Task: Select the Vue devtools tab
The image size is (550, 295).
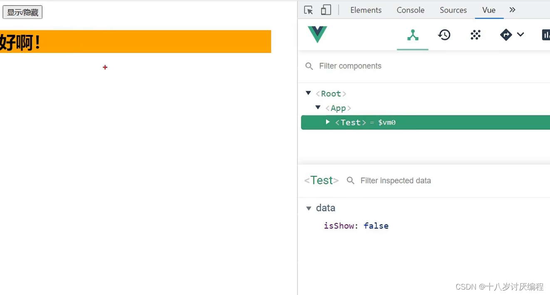Action: (x=489, y=10)
